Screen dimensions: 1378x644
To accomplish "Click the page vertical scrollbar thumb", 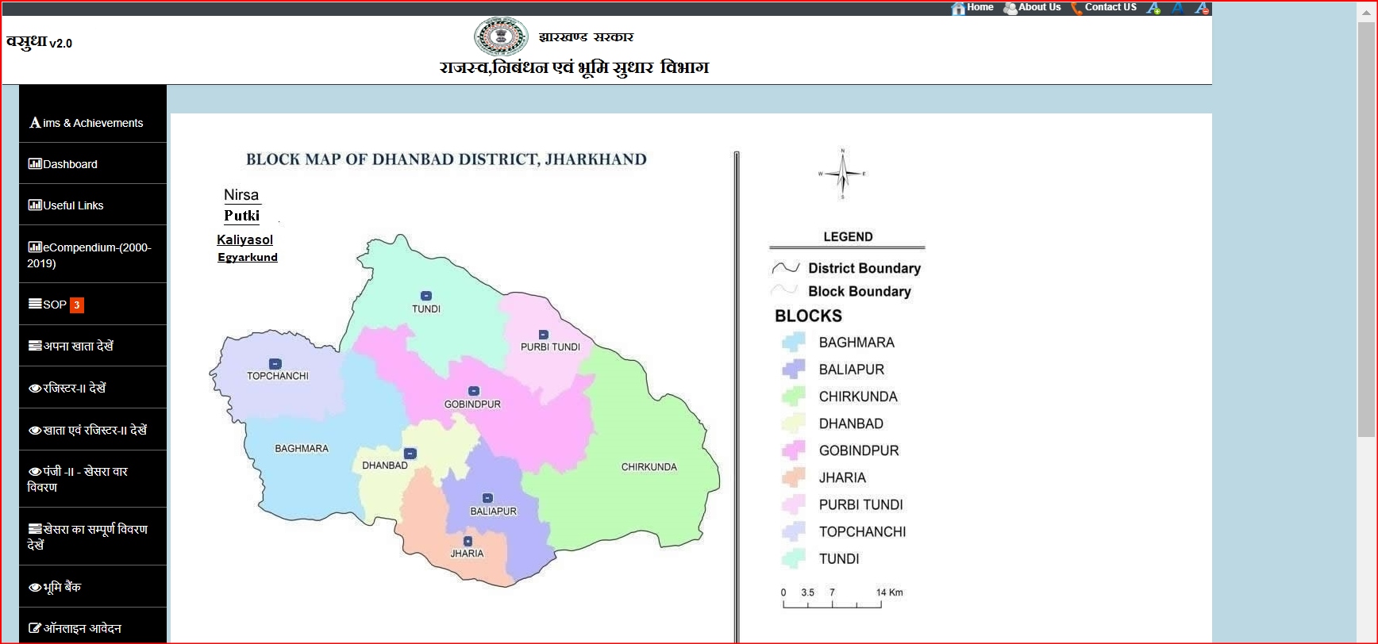I will pos(1366,230).
